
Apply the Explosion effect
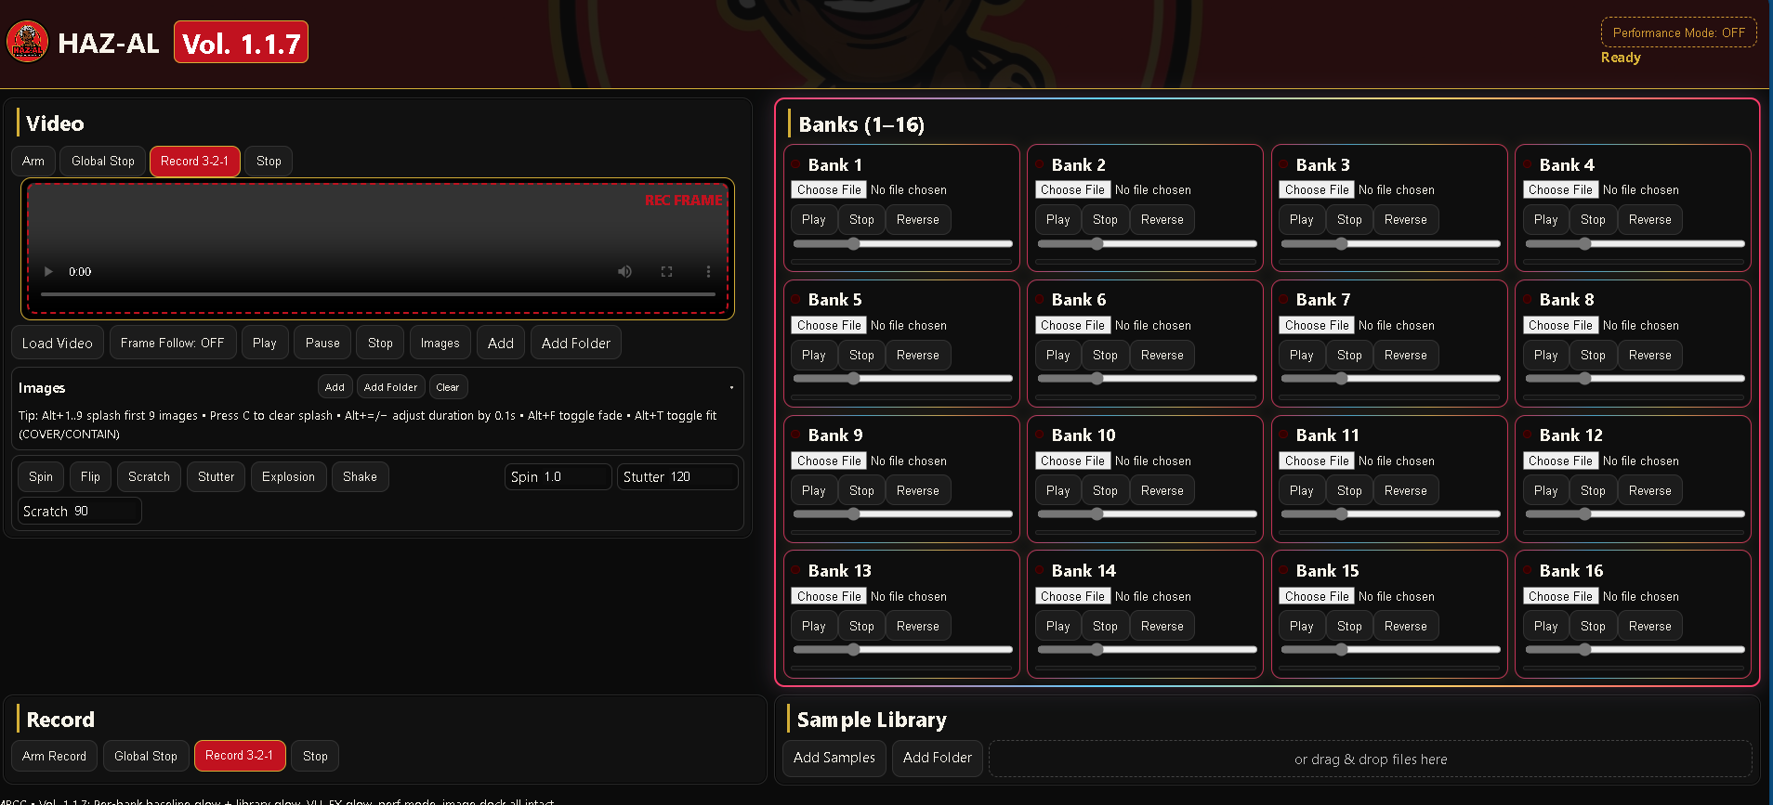pos(288,476)
